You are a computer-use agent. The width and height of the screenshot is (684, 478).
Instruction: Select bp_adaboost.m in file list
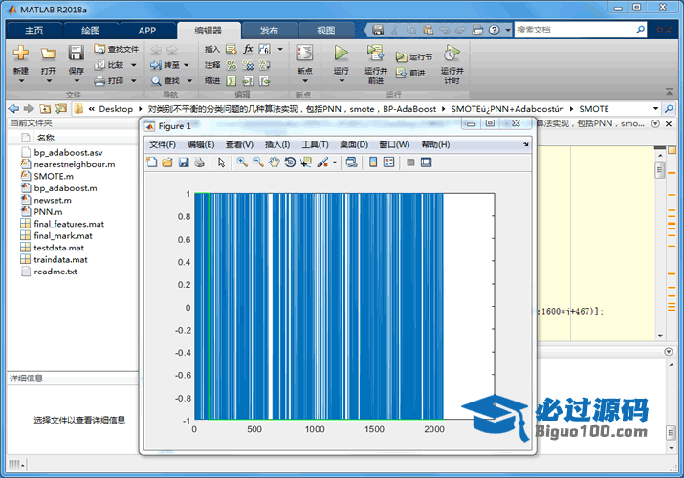[65, 188]
